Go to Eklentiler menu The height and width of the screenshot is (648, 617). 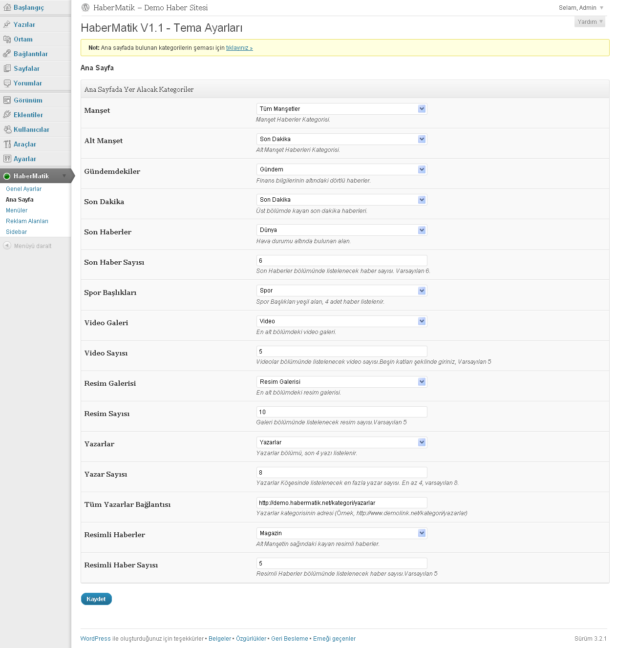[28, 115]
